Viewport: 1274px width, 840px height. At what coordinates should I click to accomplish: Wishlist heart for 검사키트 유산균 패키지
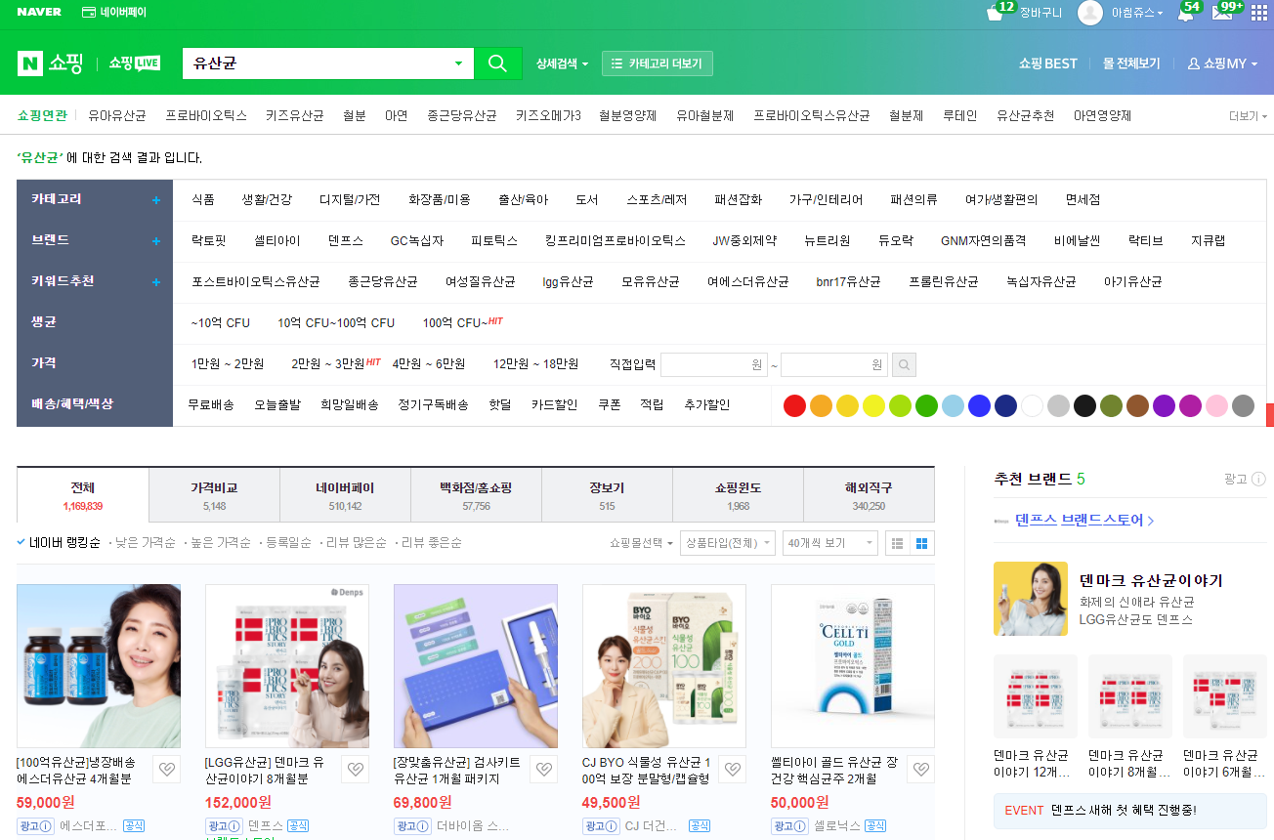click(544, 769)
